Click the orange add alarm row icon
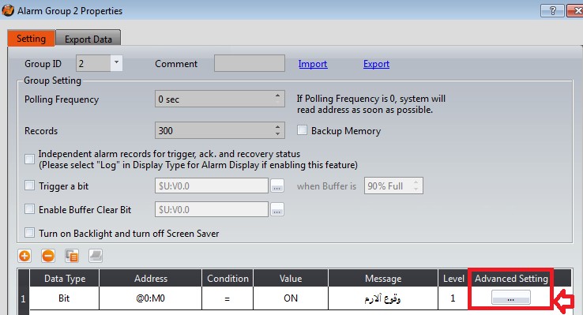Viewport: 583px width, 315px height. 24,256
